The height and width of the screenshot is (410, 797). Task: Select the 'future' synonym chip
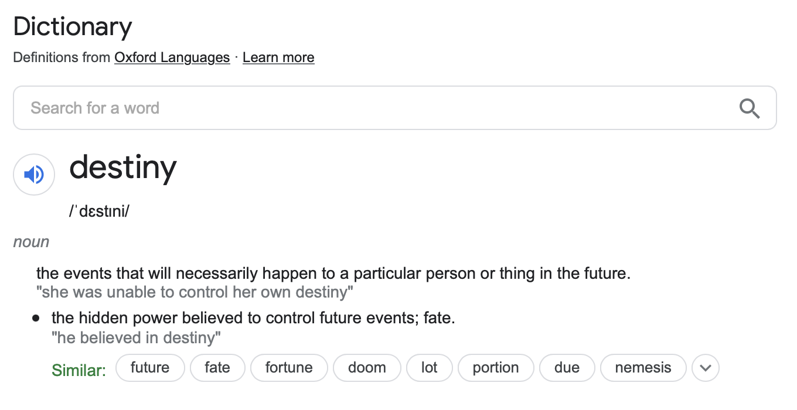click(x=150, y=368)
